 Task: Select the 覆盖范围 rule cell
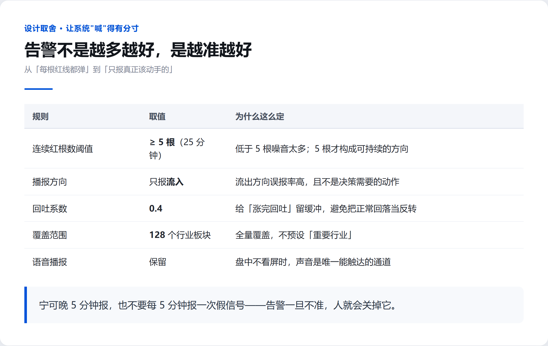(x=50, y=235)
